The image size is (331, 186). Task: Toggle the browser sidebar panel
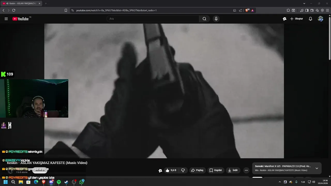tap(307, 10)
